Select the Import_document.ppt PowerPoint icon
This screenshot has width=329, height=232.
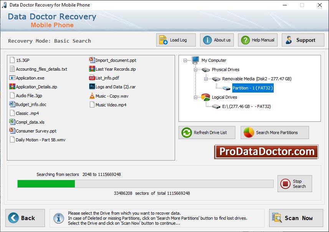click(x=91, y=60)
